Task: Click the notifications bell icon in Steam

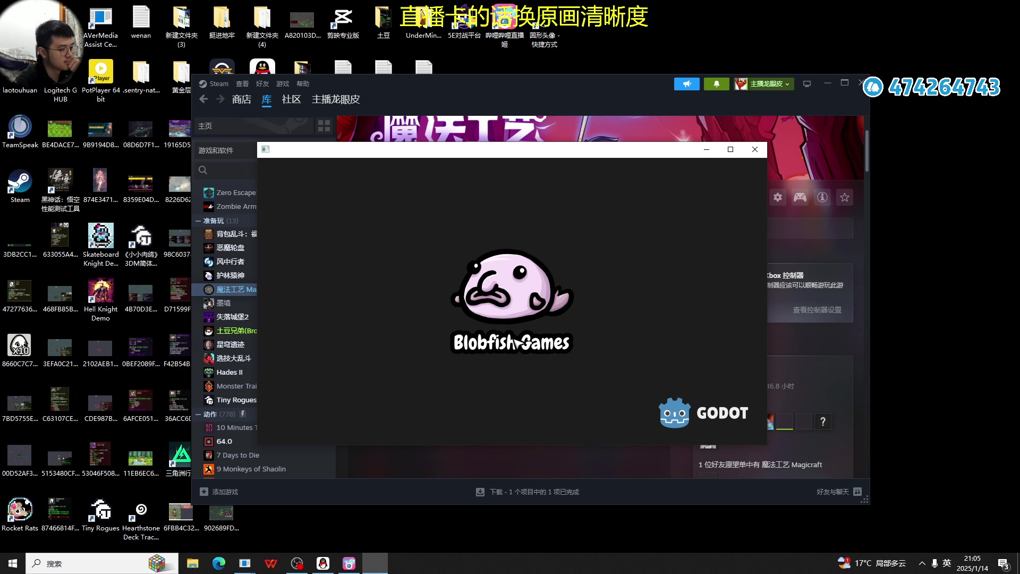Action: (716, 83)
